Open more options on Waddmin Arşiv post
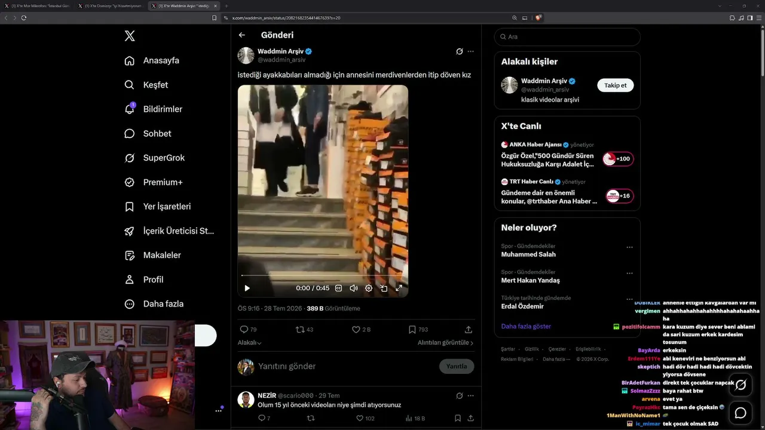 [x=470, y=51]
